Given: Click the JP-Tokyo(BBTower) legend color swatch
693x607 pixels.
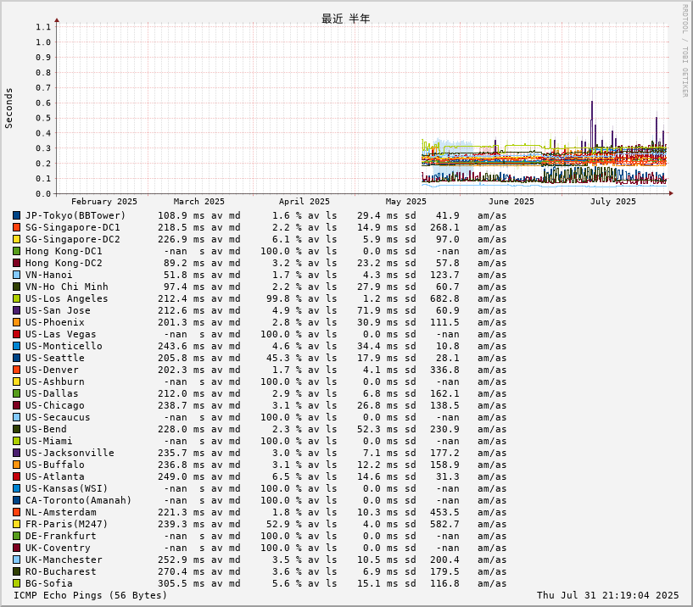Looking at the screenshot, I should (x=16, y=215).
